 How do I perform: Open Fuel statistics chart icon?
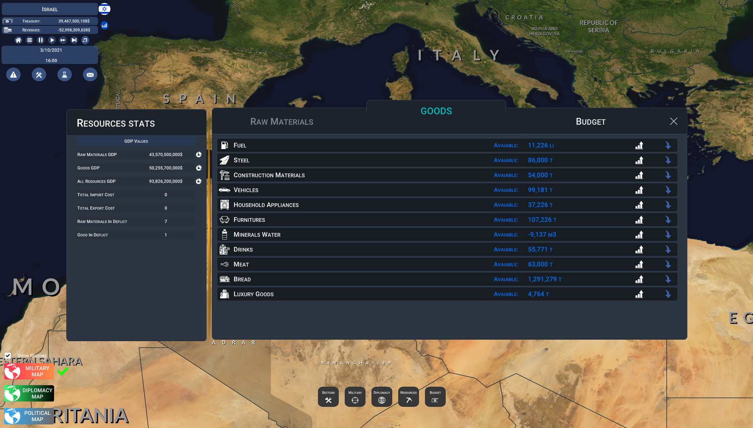(x=639, y=145)
